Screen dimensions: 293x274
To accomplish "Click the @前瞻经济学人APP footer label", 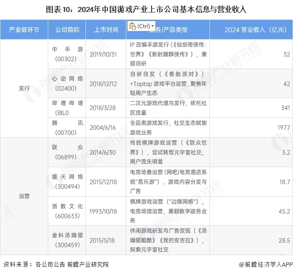I will [265, 264].
